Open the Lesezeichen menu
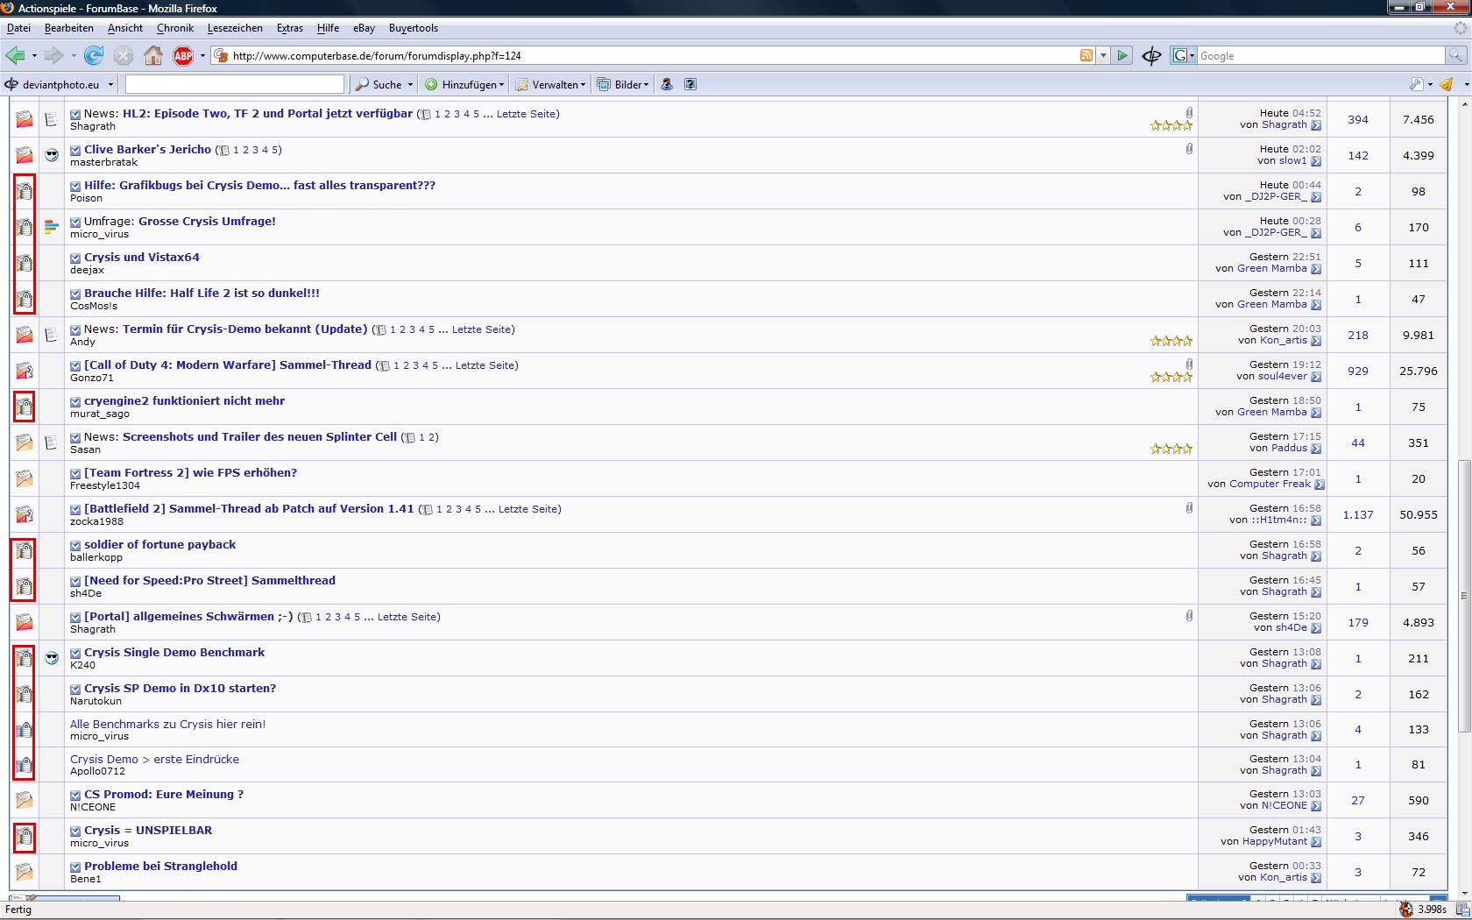Viewport: 1472px width, 920px height. 235,28
